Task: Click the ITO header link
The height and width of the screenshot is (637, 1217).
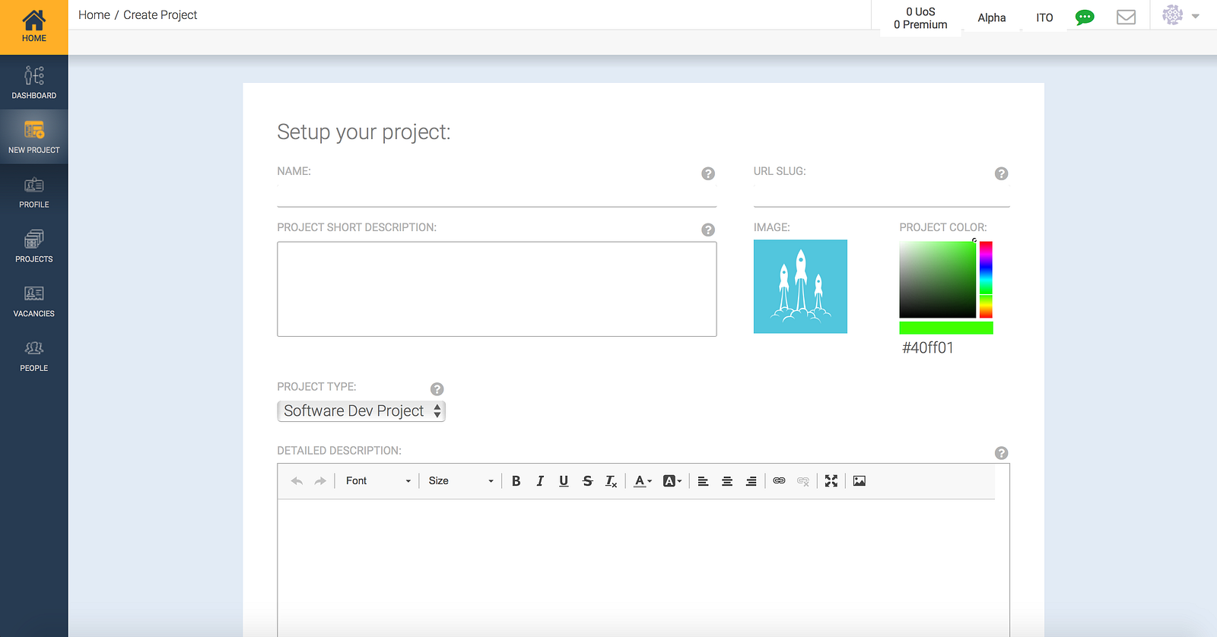Action: (1044, 17)
